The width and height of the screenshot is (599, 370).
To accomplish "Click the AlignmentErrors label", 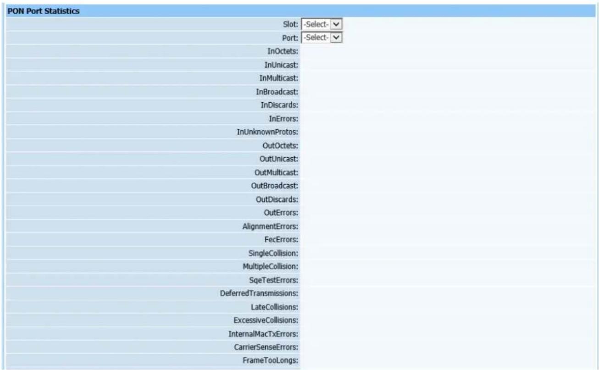I will (x=271, y=226).
